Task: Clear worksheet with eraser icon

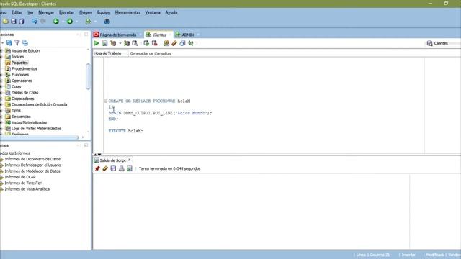Action: [174, 43]
